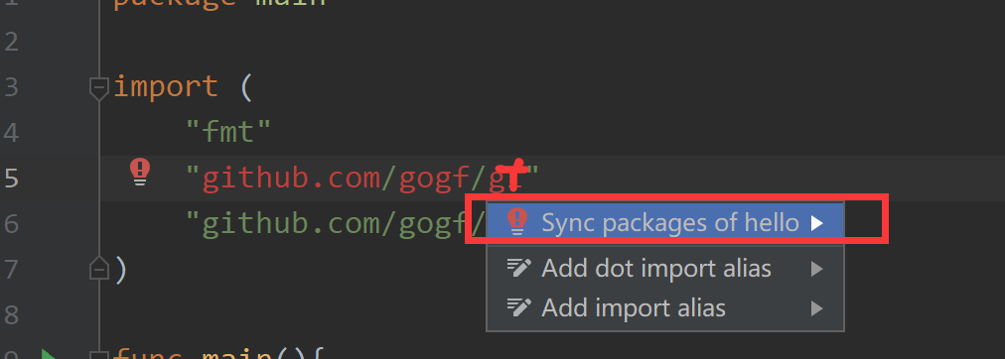Expand the Add import alias submenu arrow
Screen dimensions: 1005x359
coord(816,308)
